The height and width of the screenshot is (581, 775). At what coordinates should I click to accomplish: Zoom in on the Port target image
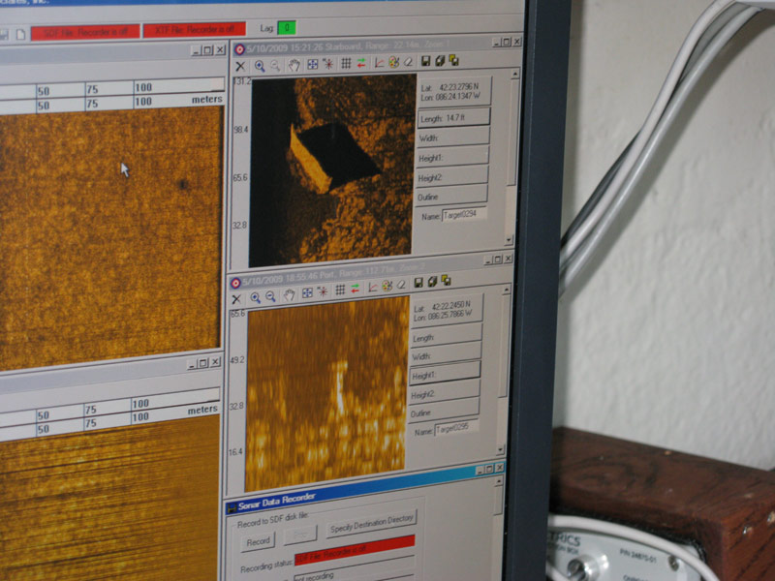pos(255,297)
